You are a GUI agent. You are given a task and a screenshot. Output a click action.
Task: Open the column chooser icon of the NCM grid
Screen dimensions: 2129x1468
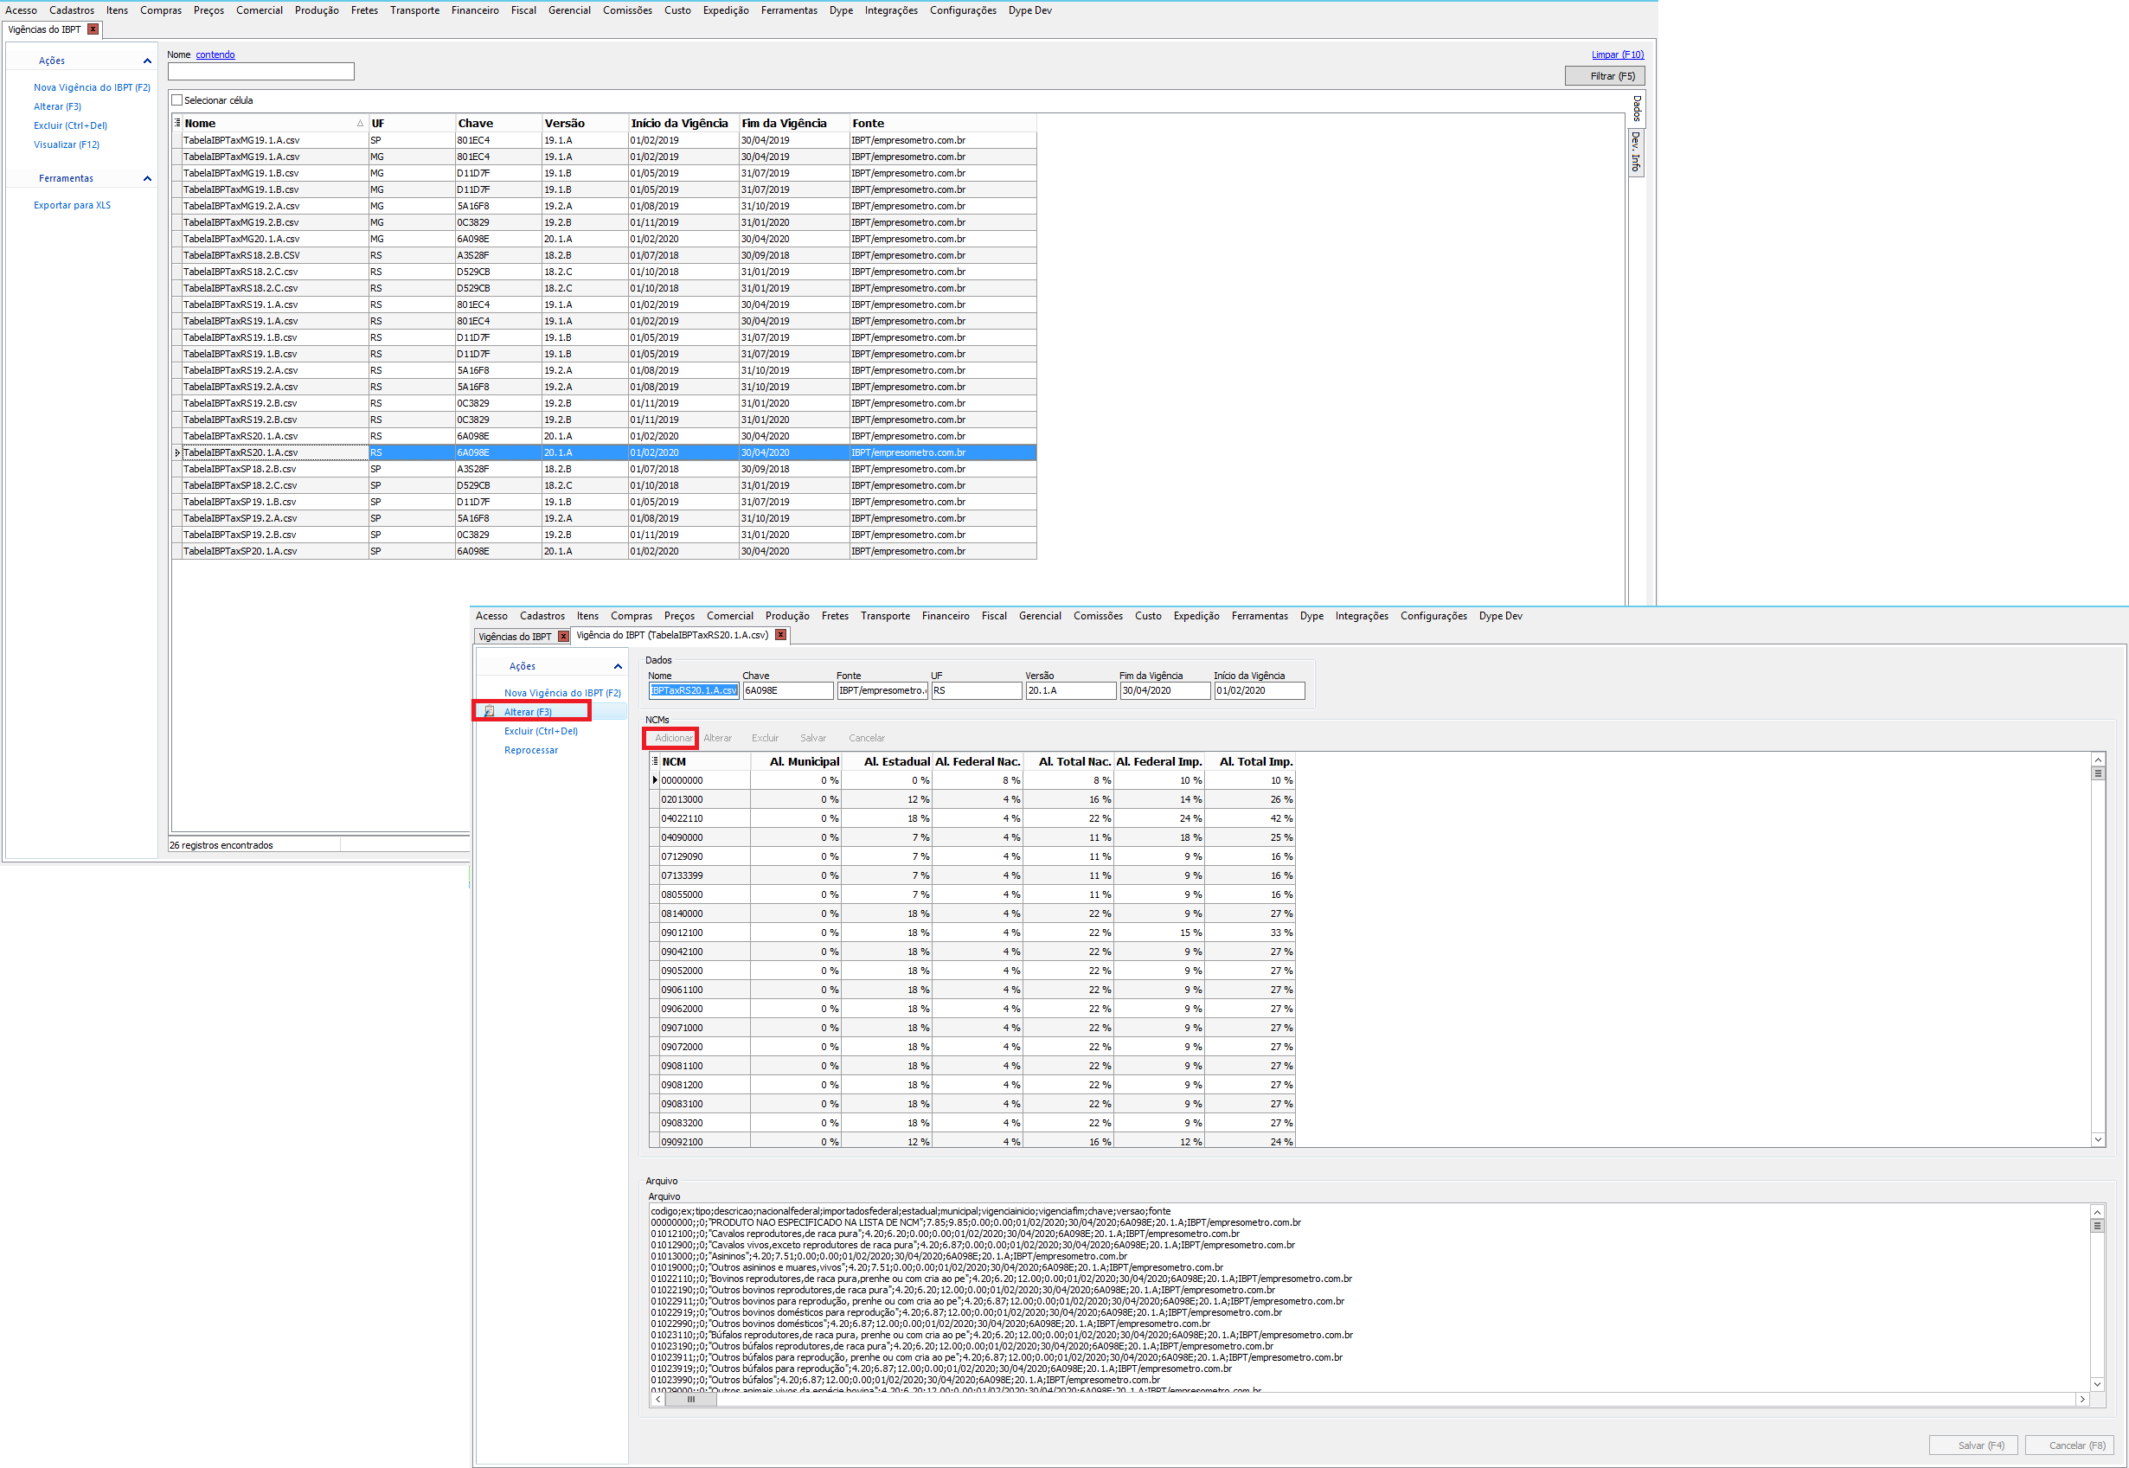click(x=655, y=760)
